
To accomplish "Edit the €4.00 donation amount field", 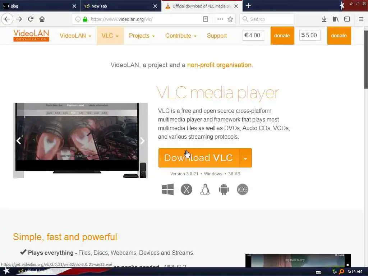I will [x=253, y=35].
